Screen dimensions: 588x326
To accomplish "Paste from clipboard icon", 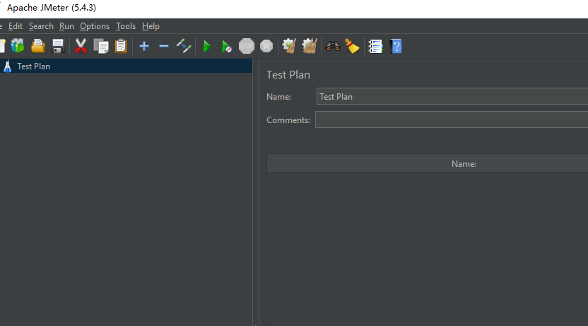I will [x=121, y=46].
